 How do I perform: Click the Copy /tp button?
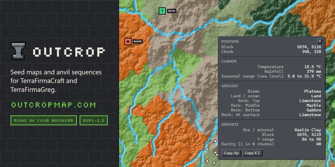(231, 153)
